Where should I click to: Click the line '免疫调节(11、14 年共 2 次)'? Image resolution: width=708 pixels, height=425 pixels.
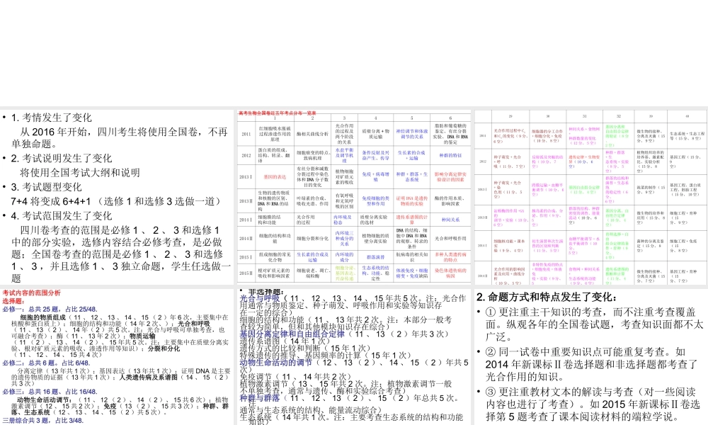[x=295, y=377]
